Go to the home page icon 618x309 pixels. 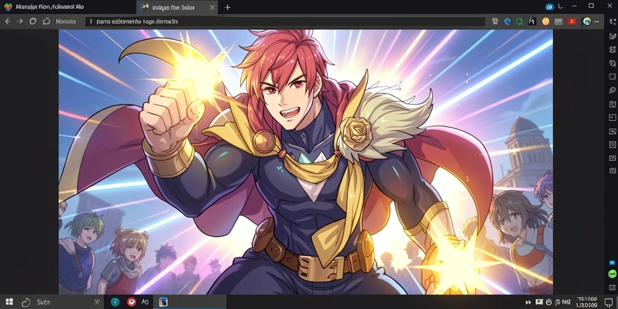coord(46,21)
